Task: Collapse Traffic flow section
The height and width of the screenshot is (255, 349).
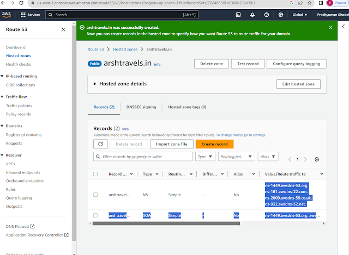Action: pos(2,97)
